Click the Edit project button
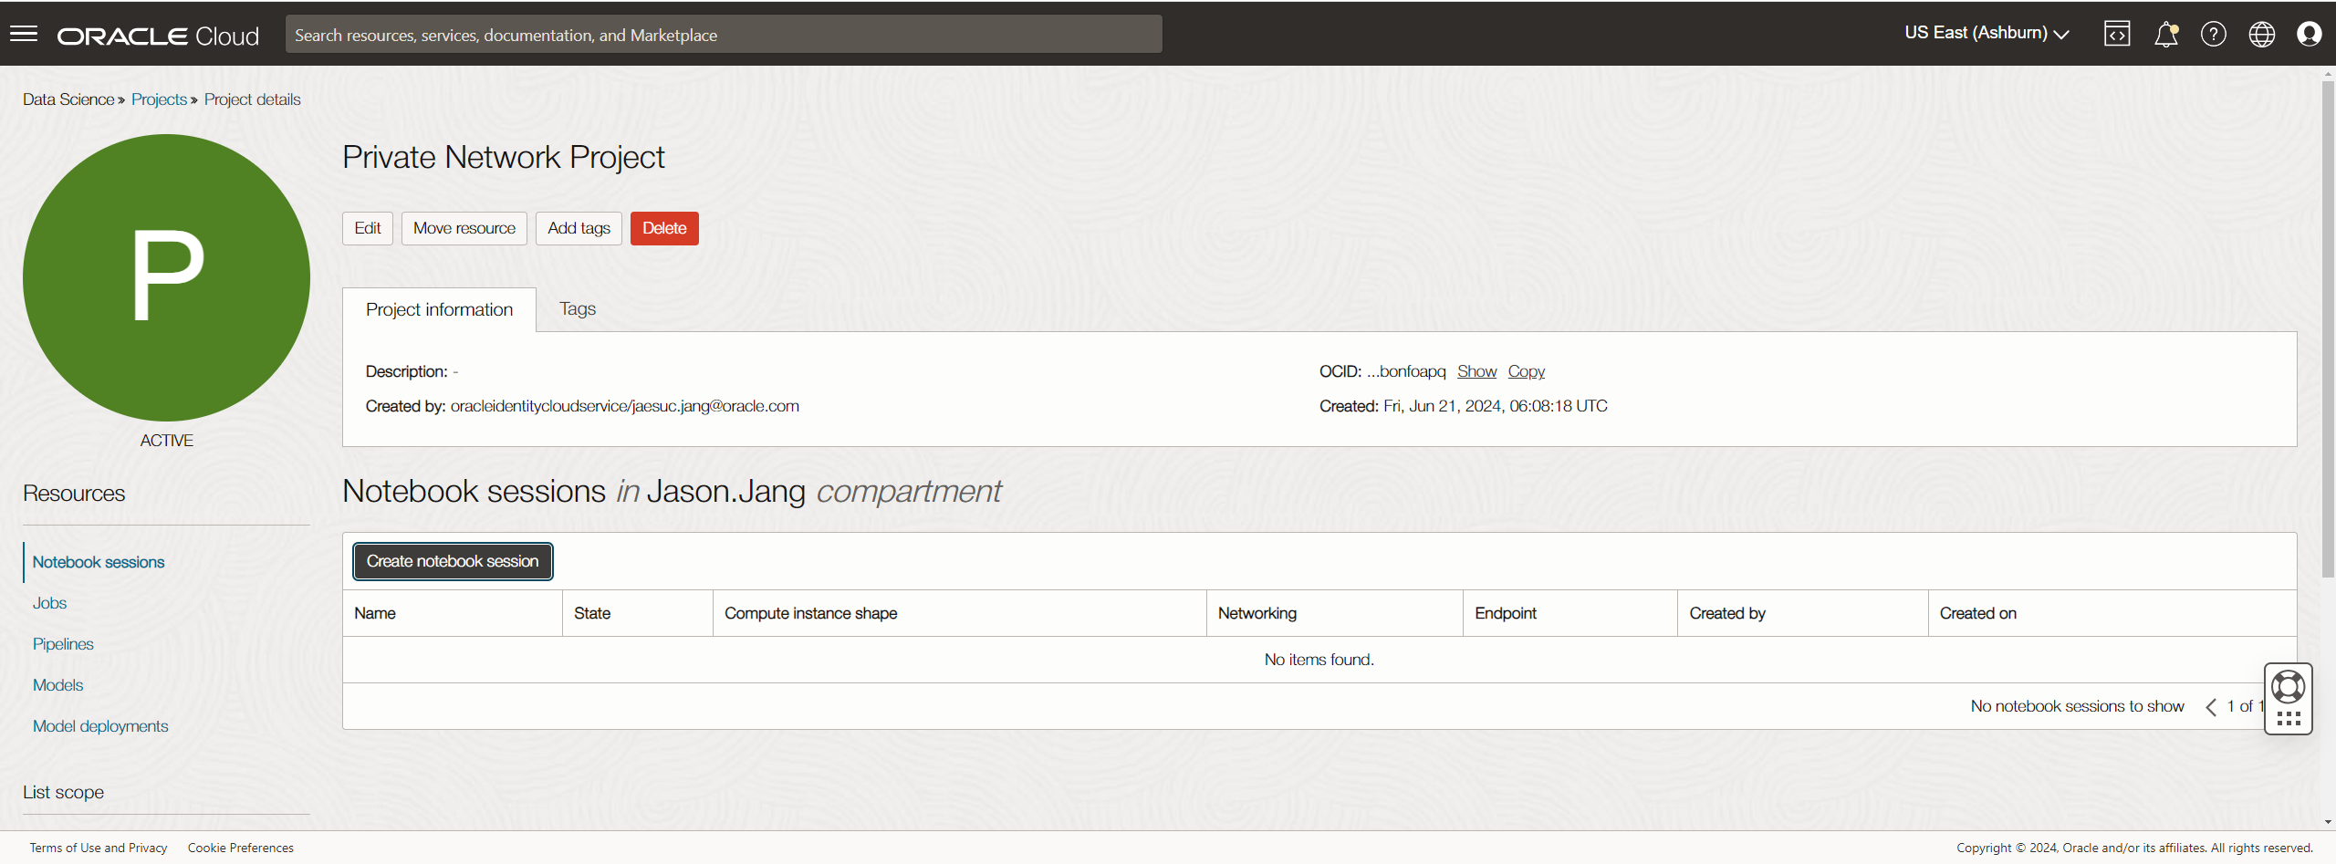 pyautogui.click(x=368, y=228)
